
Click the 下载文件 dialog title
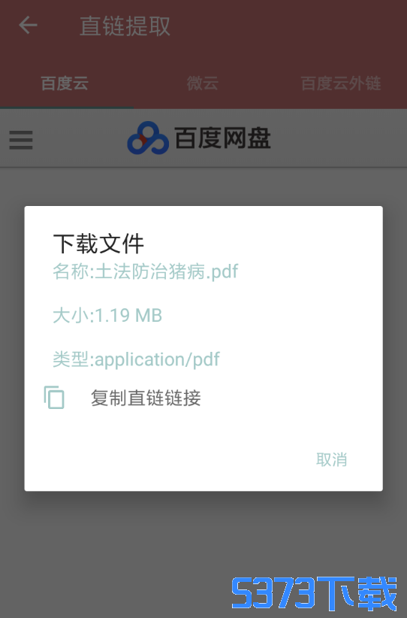98,243
